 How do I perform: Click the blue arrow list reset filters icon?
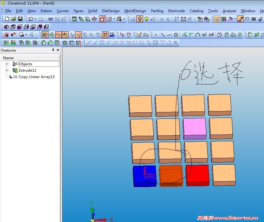pyautogui.click(x=112, y=35)
